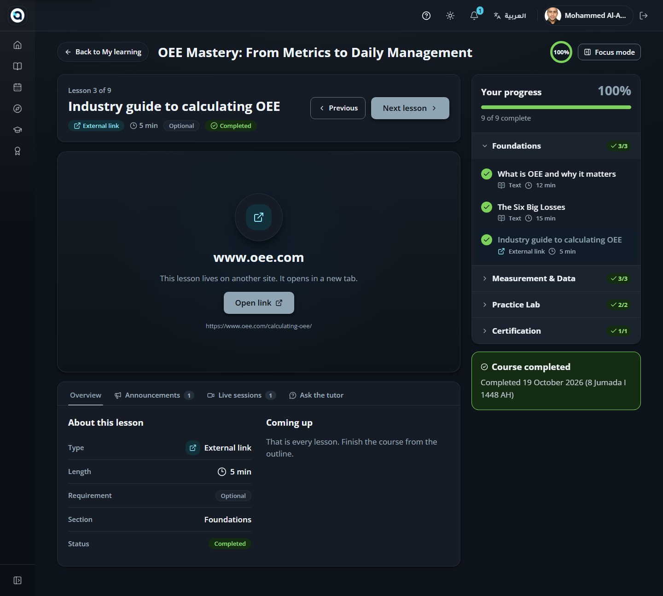Collapse the Foundations section

[556, 146]
